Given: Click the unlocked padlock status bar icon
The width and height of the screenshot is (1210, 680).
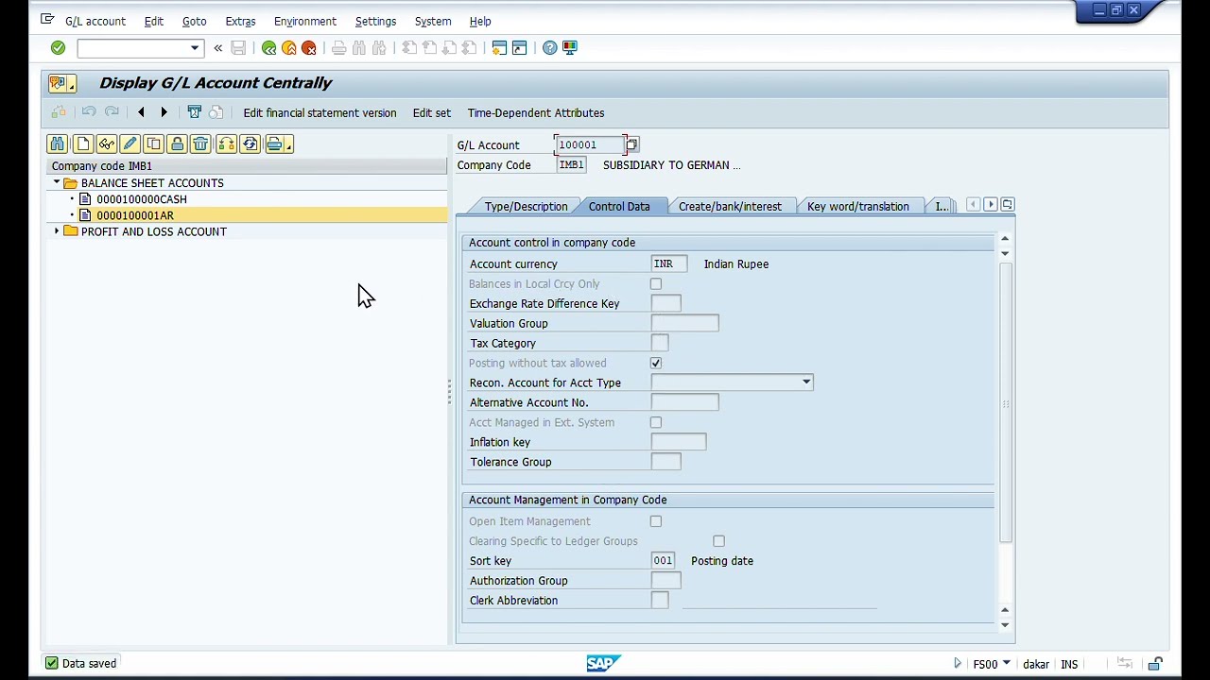Looking at the screenshot, I should (x=1155, y=664).
